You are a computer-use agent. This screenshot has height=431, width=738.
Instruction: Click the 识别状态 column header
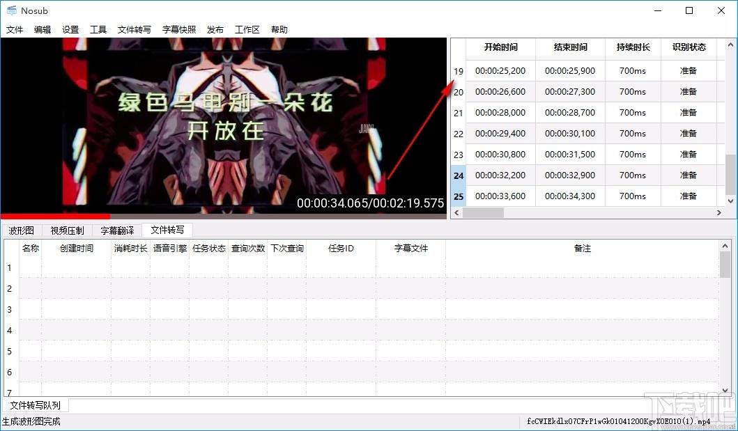[x=689, y=47]
